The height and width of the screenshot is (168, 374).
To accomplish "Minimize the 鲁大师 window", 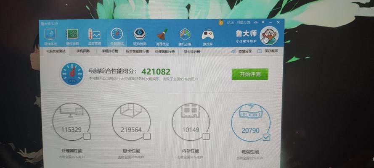I will pos(271,22).
